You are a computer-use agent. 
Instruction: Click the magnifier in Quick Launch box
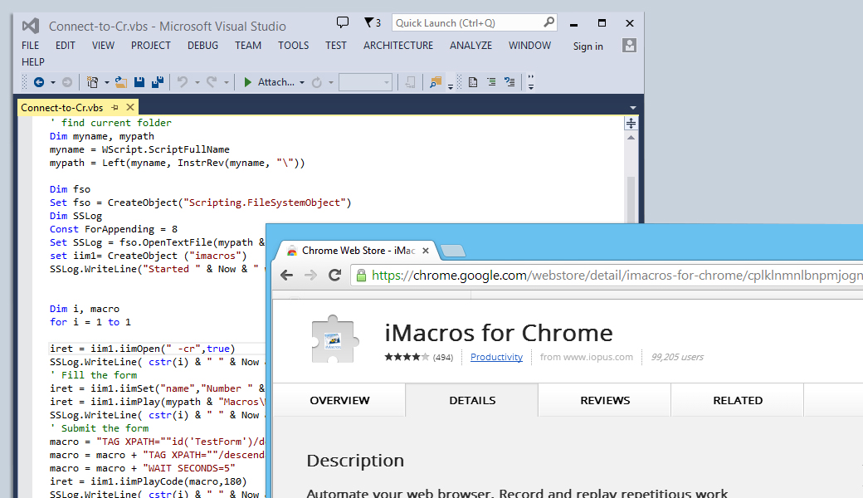(549, 22)
